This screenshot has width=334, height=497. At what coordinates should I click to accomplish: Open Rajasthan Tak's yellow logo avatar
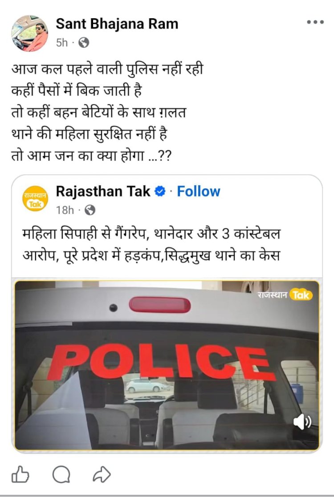[x=35, y=199]
